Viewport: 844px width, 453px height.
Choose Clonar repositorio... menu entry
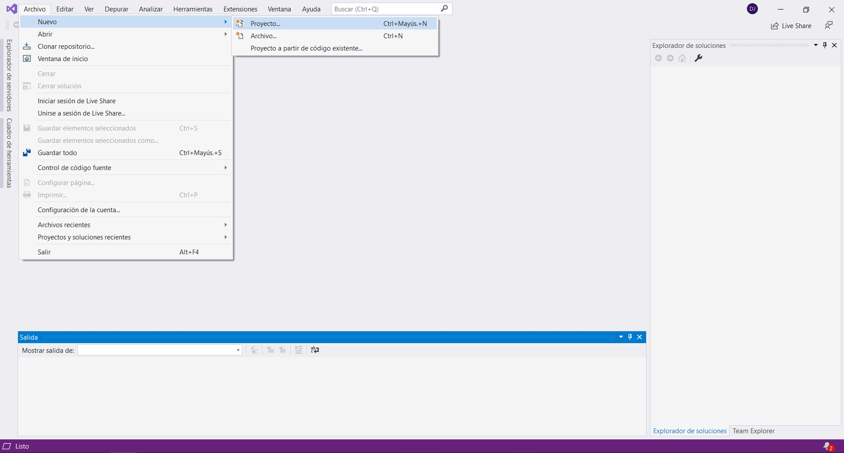(x=66, y=47)
